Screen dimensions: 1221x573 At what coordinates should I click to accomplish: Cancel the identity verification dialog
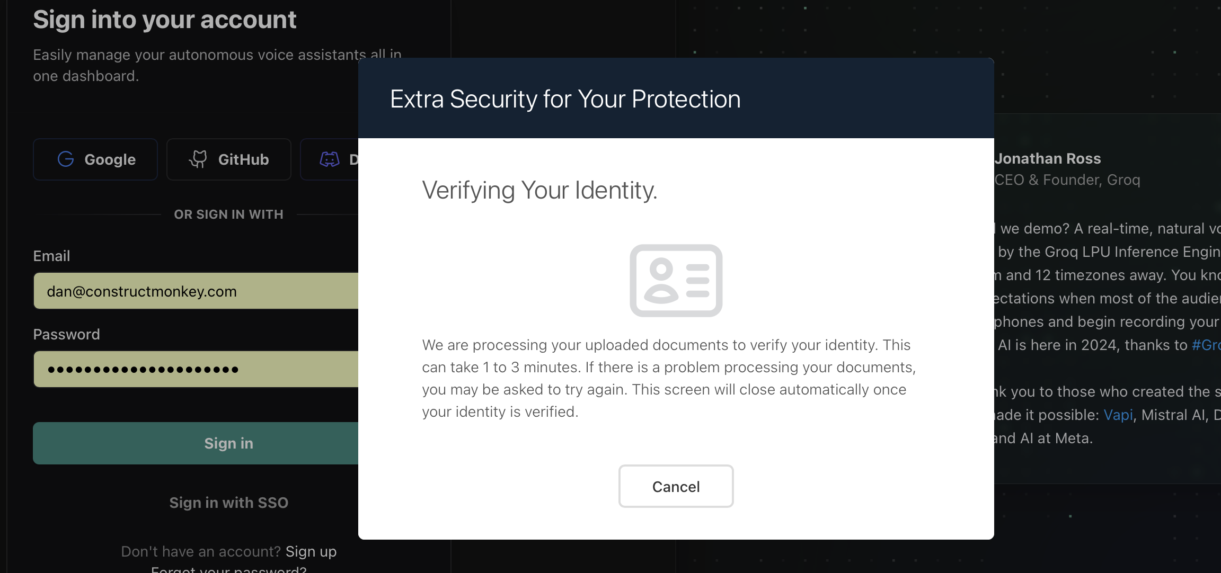click(676, 486)
